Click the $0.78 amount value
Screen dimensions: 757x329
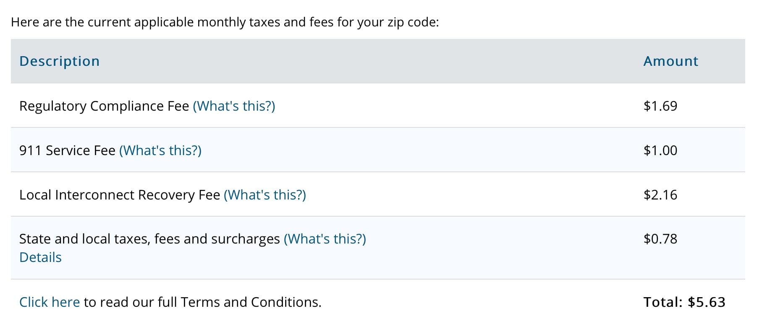pyautogui.click(x=660, y=239)
